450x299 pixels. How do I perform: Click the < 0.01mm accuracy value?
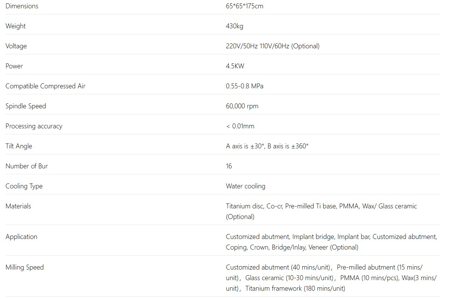240,126
